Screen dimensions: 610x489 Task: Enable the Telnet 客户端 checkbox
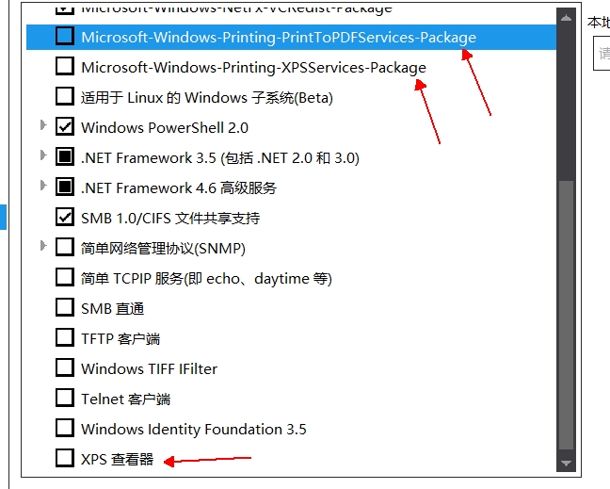pos(65,398)
